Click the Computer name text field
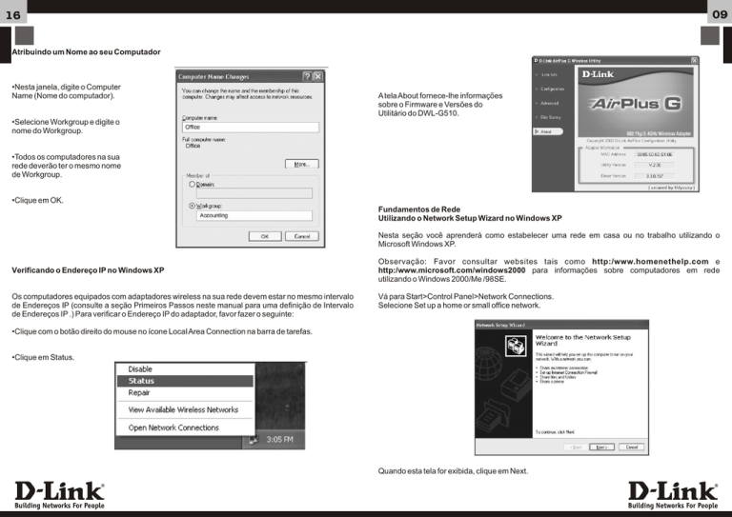732x517 pixels. [x=250, y=126]
